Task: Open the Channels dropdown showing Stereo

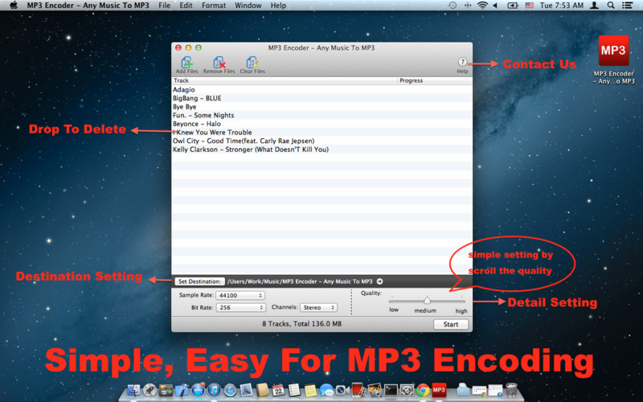Action: 318,307
